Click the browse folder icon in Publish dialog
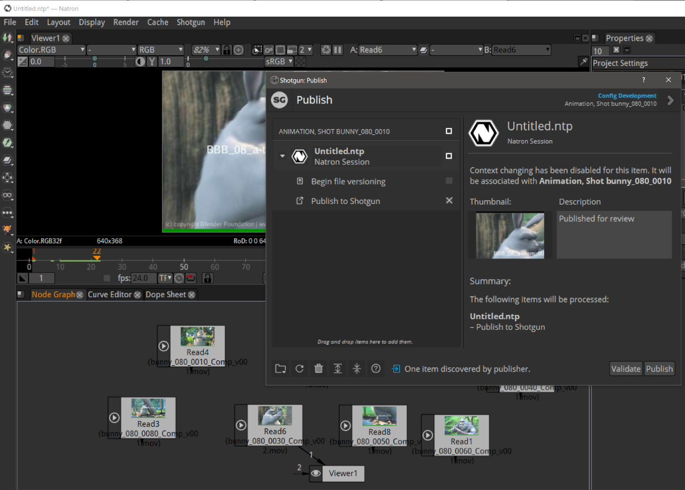This screenshot has width=685, height=490. pyautogui.click(x=280, y=368)
